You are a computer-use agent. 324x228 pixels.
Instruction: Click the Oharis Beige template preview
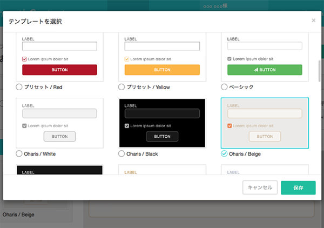265,123
